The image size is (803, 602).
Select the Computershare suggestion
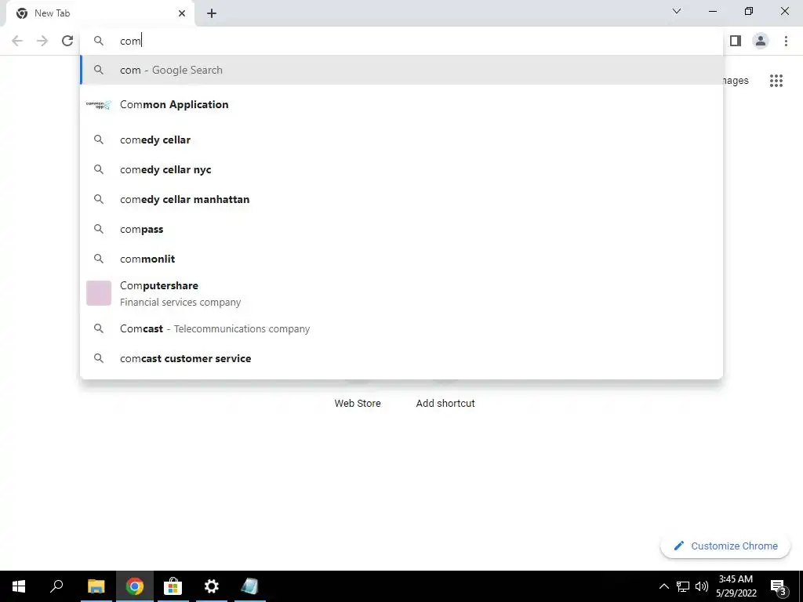click(401, 293)
